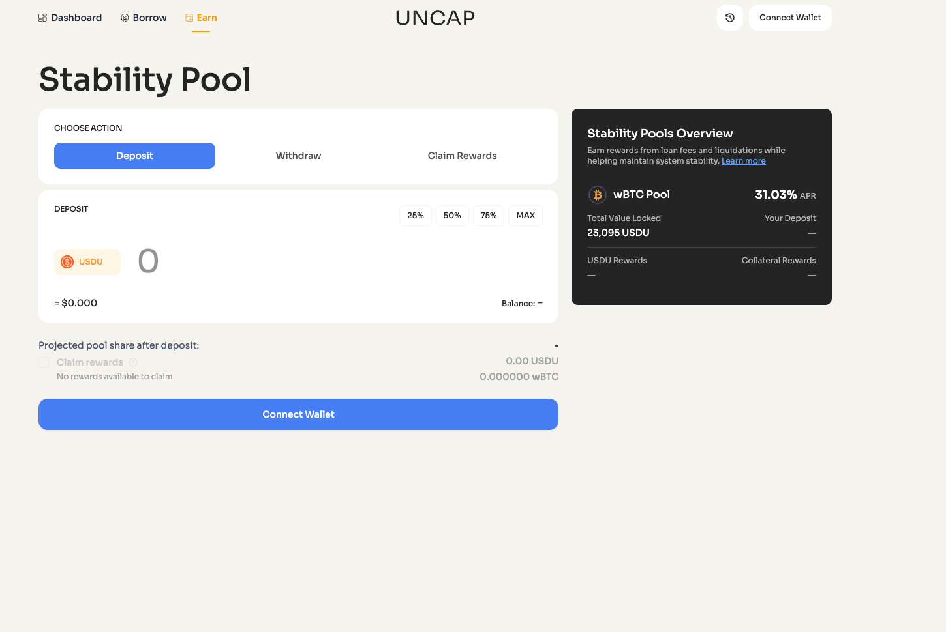Open transaction history via the clock icon

pyautogui.click(x=729, y=18)
